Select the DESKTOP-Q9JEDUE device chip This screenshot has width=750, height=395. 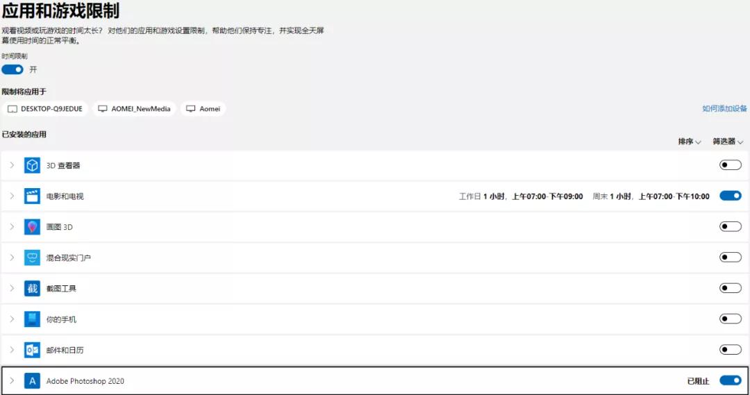(x=45, y=109)
